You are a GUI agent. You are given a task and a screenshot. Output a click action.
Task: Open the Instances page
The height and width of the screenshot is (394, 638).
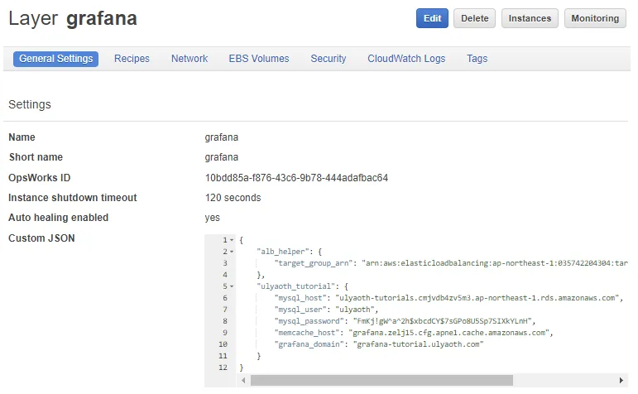(530, 18)
